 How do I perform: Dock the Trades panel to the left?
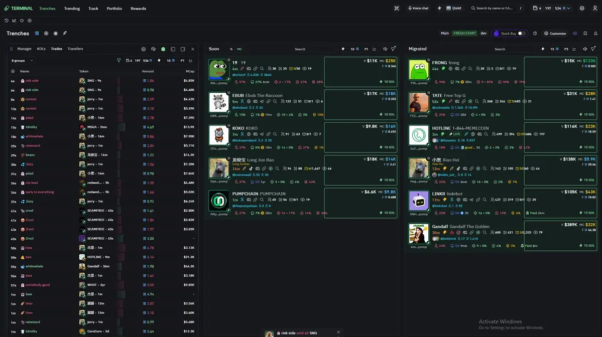[173, 49]
